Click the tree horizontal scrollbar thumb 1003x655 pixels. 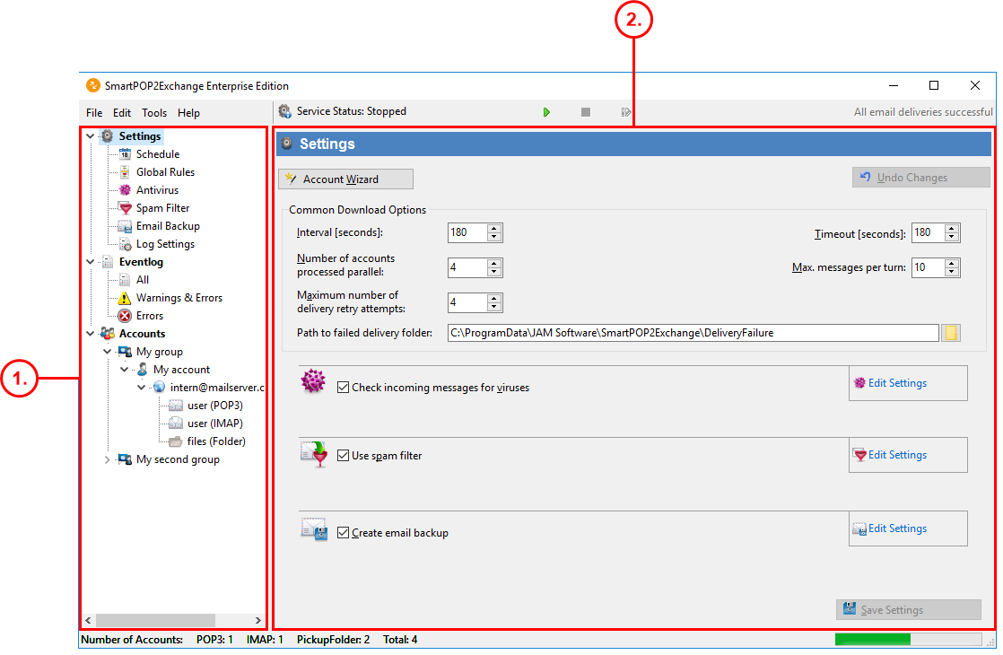coord(155,620)
